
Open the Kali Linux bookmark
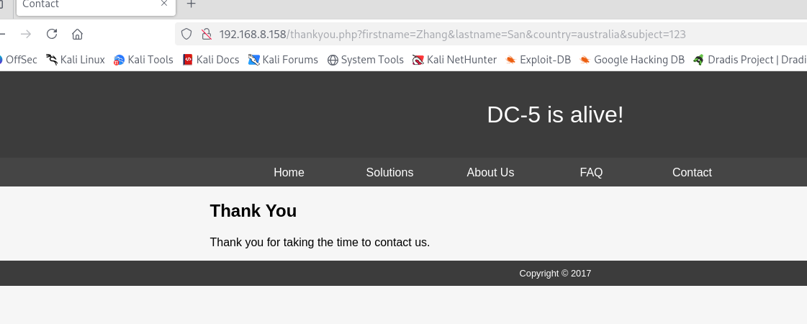point(76,60)
